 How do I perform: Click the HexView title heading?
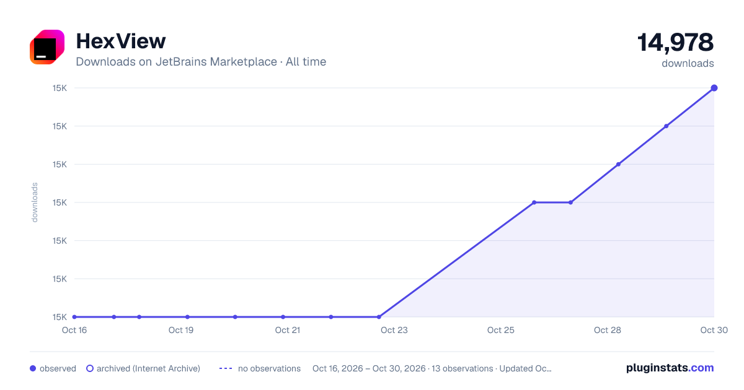tap(121, 41)
